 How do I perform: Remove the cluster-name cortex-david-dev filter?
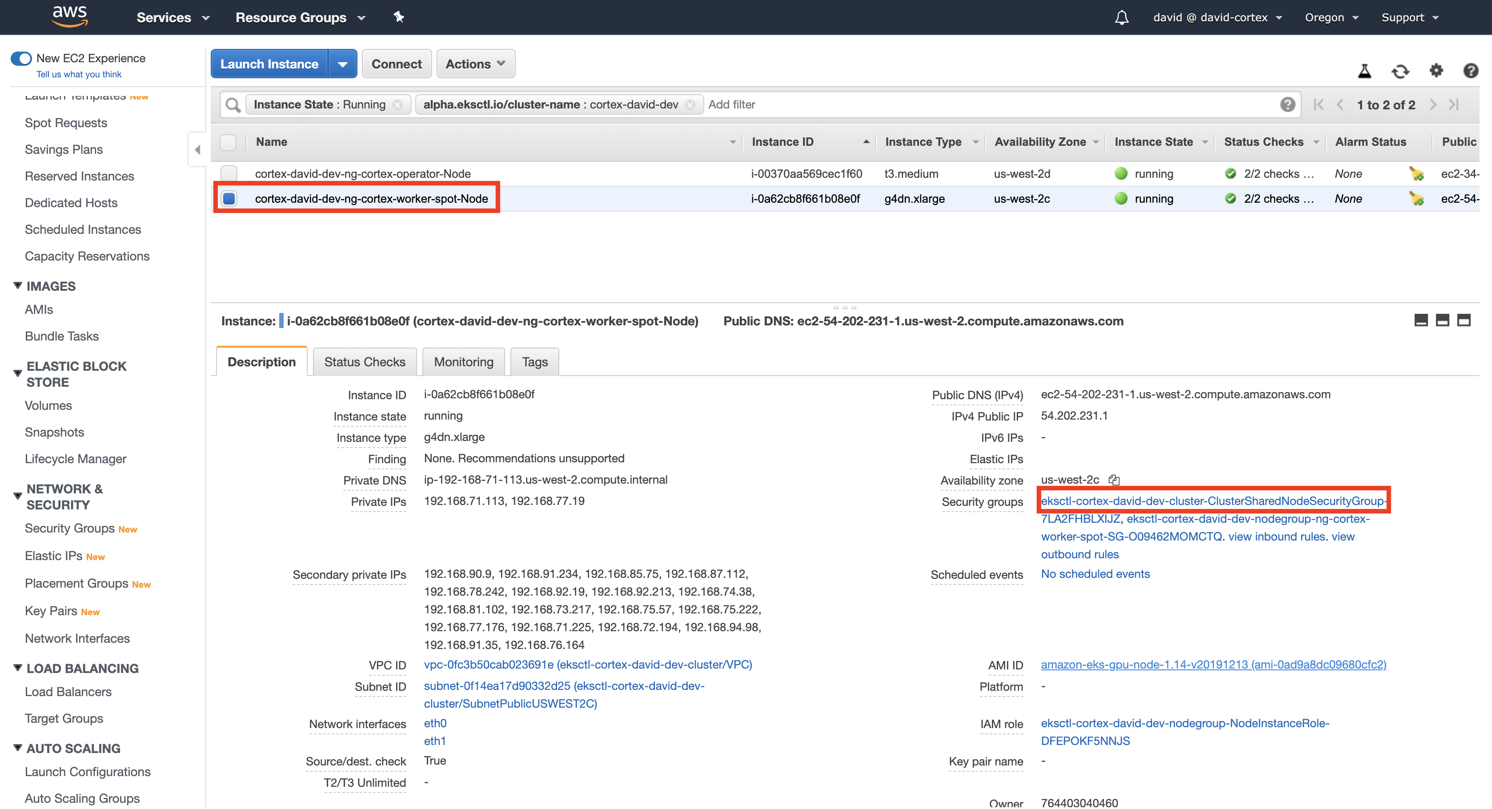click(690, 105)
